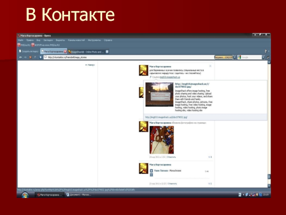The width and height of the screenshot is (286, 215).
Task: Click the Наверх link
Action: click(90, 65)
